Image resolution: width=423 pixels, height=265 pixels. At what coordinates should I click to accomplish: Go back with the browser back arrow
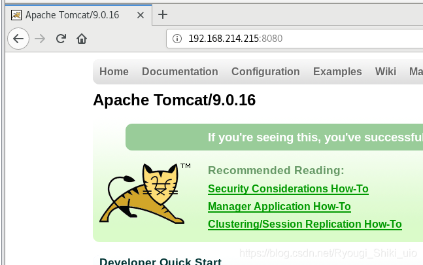[x=18, y=39]
